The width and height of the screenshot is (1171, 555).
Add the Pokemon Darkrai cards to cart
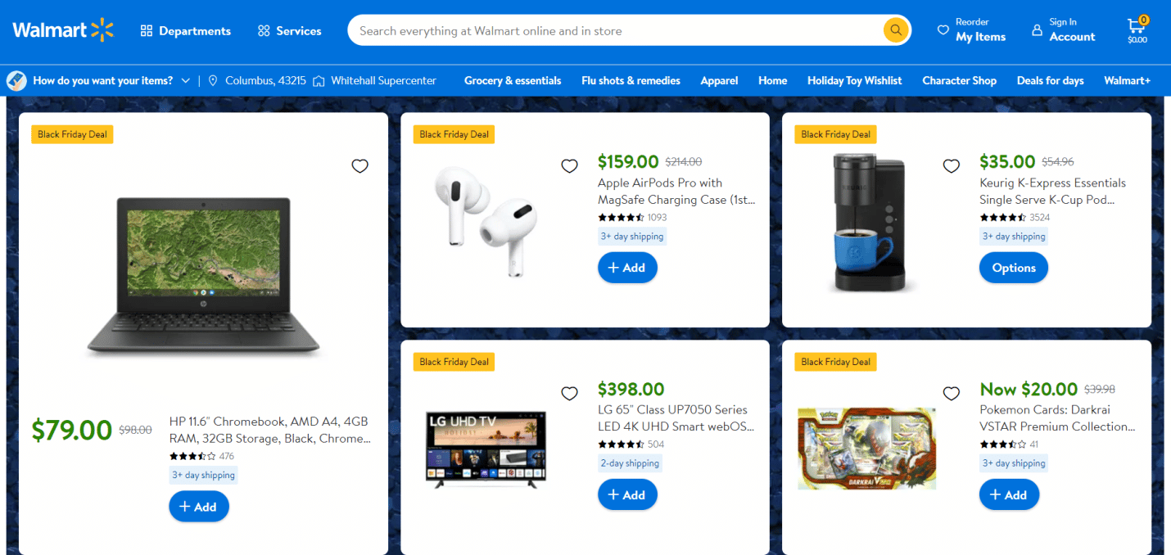1009,494
